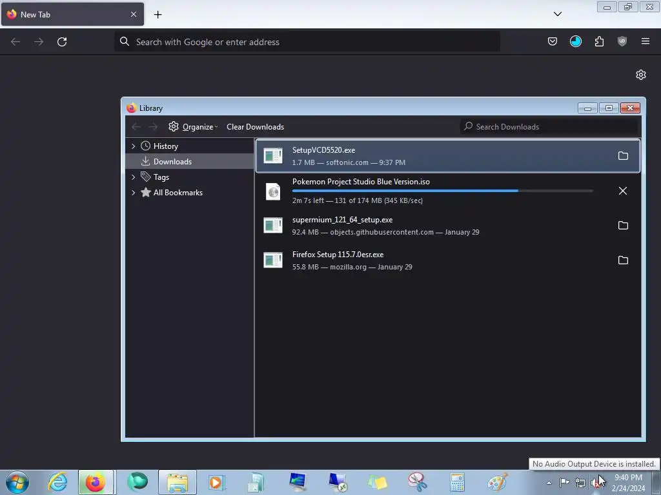Image resolution: width=661 pixels, height=495 pixels.
Task: Open the download progress indicator in Firefox toolbar
Action: [x=575, y=41]
